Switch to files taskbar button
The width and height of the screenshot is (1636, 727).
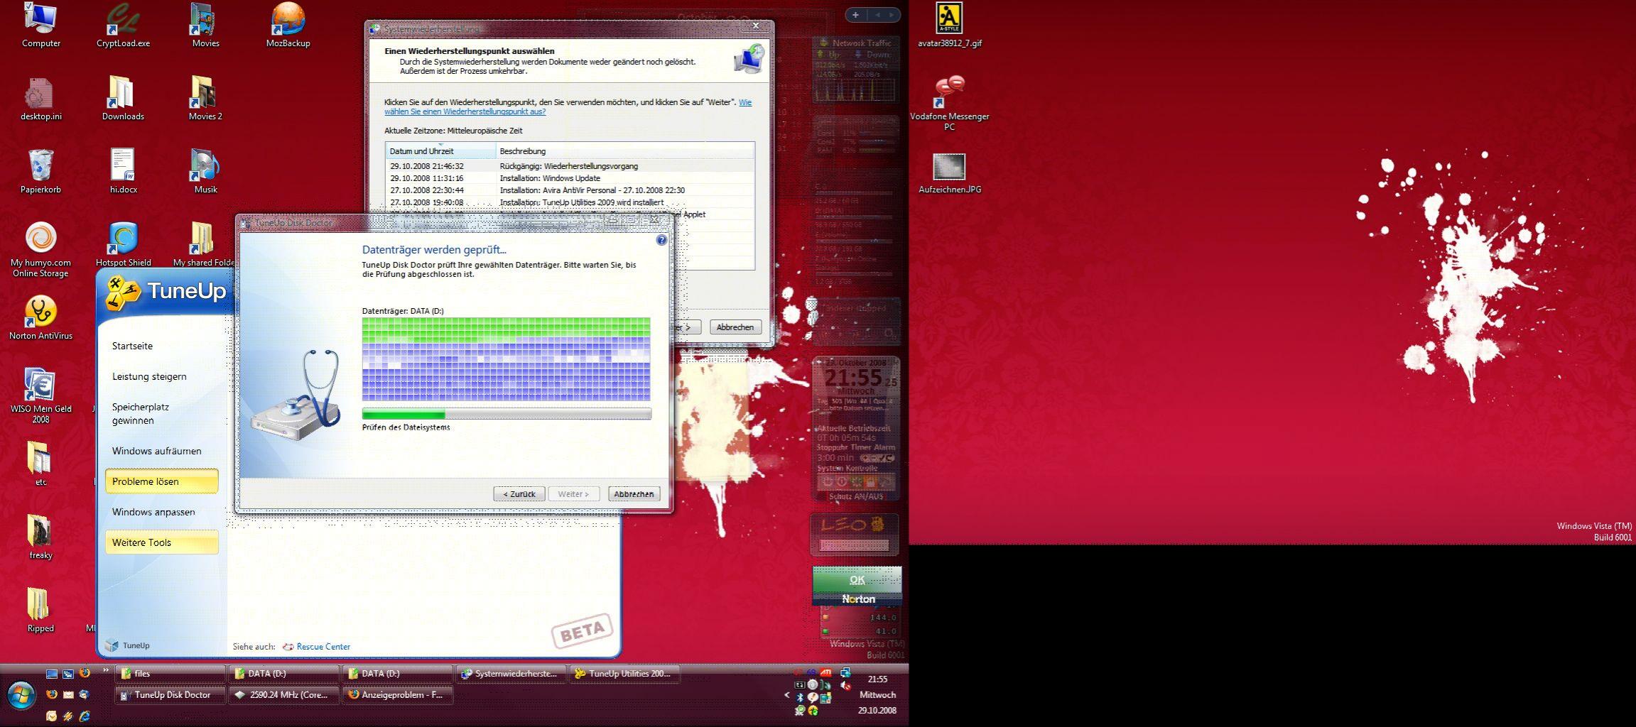(x=170, y=673)
